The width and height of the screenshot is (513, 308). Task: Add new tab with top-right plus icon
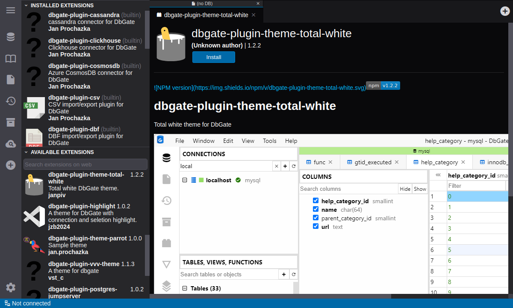point(505,11)
